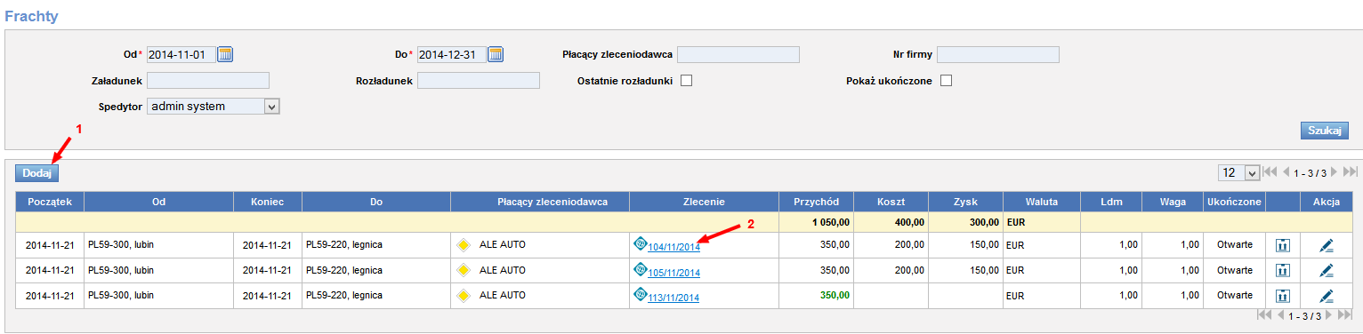
Task: Click the edit pencil for order 104/11/2014
Action: click(x=1327, y=245)
